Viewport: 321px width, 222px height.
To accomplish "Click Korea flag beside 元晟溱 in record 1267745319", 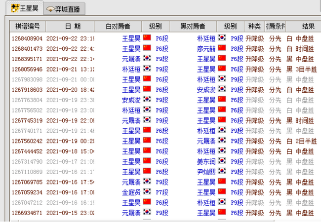I will pos(147,120).
